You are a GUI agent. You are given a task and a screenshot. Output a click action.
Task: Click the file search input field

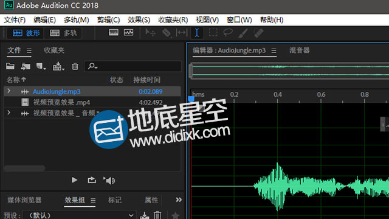click(133, 66)
